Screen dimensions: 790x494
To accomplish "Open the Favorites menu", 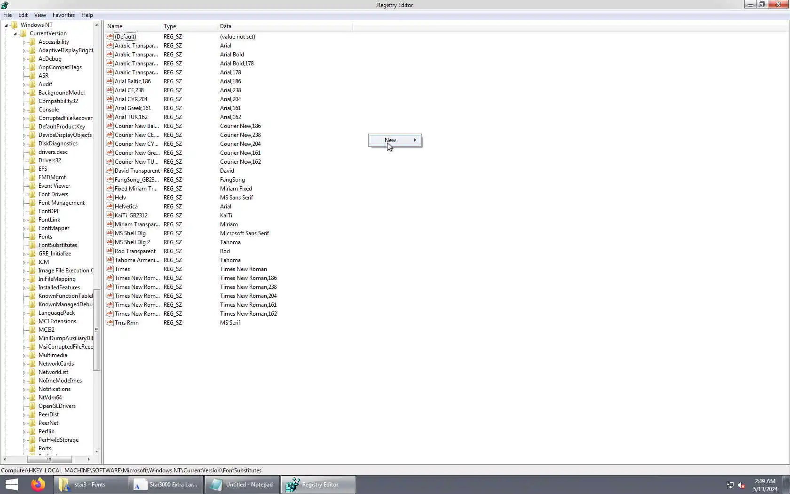I will click(x=63, y=15).
